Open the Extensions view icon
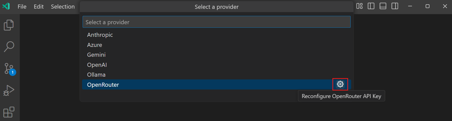This screenshot has width=452, height=121. click(x=9, y=112)
